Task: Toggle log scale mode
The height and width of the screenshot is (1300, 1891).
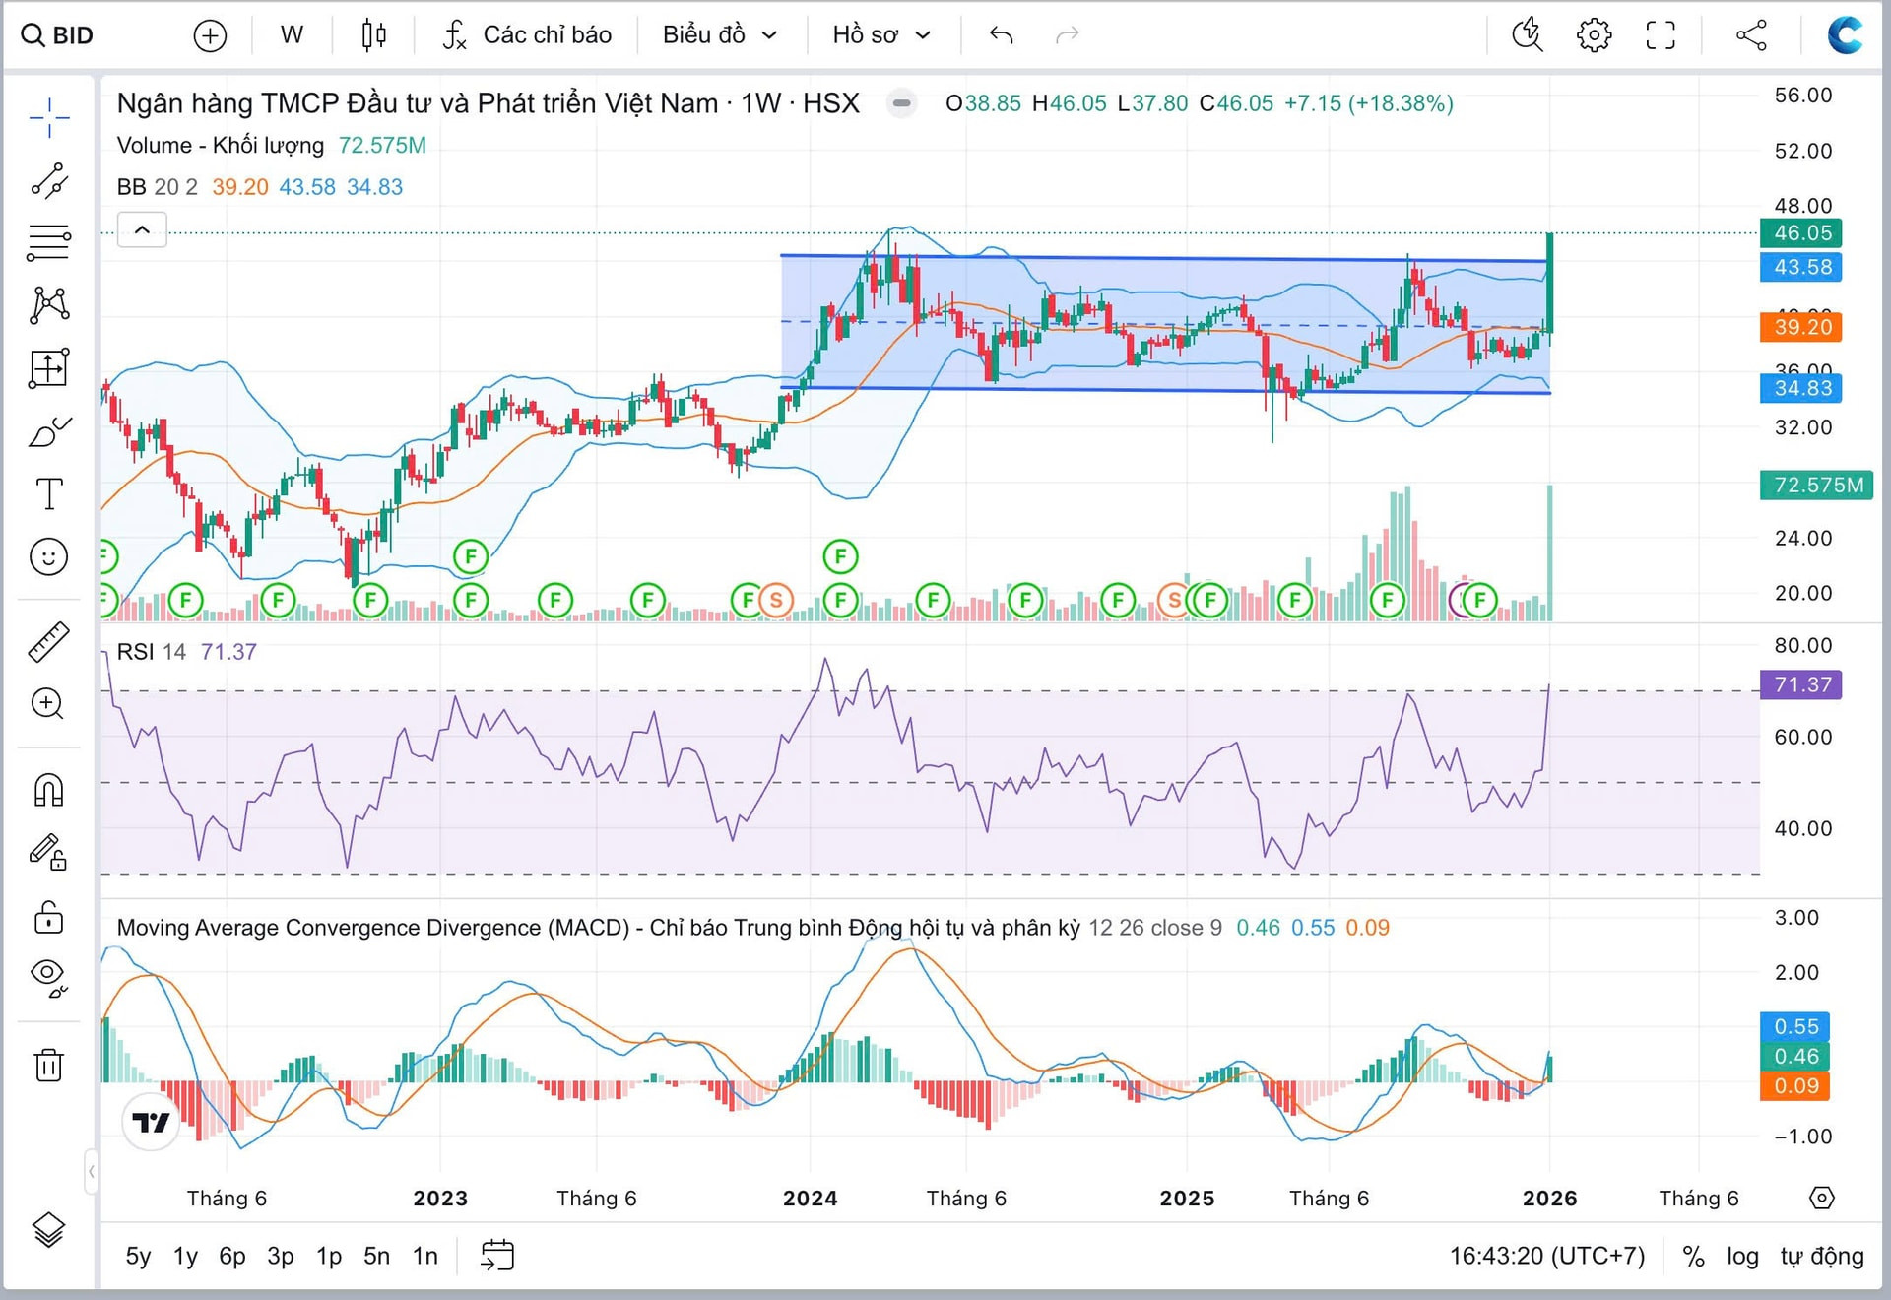Action: pyautogui.click(x=1742, y=1256)
